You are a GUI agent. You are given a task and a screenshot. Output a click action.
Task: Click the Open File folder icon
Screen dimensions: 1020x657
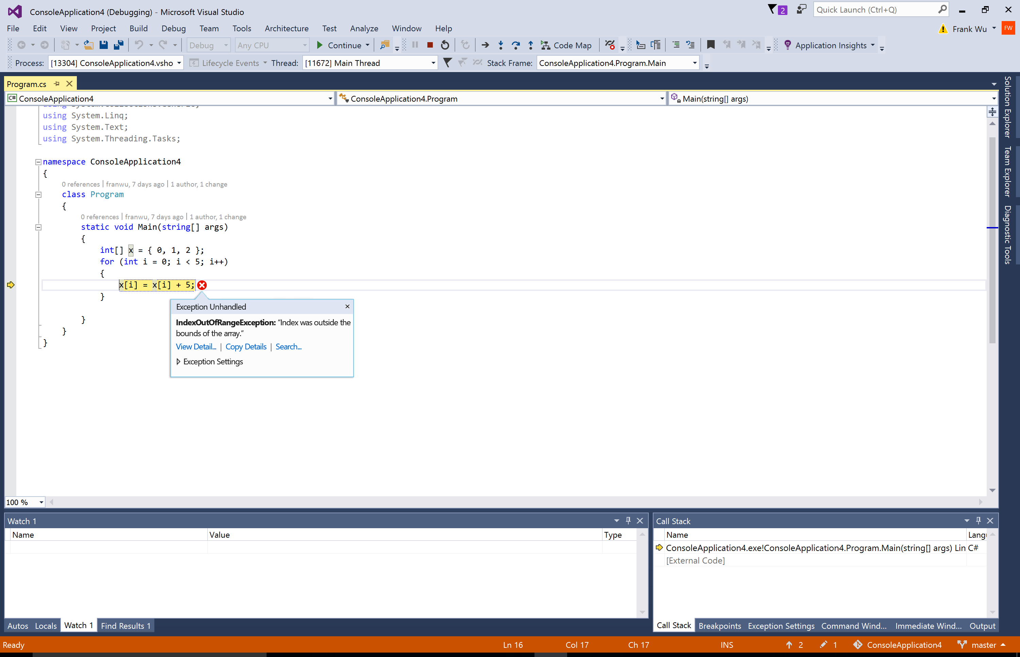(x=88, y=45)
